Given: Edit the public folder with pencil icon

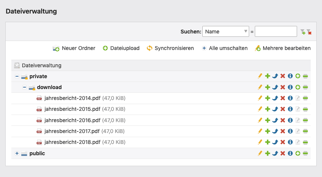Looking at the screenshot, I should (260, 153).
